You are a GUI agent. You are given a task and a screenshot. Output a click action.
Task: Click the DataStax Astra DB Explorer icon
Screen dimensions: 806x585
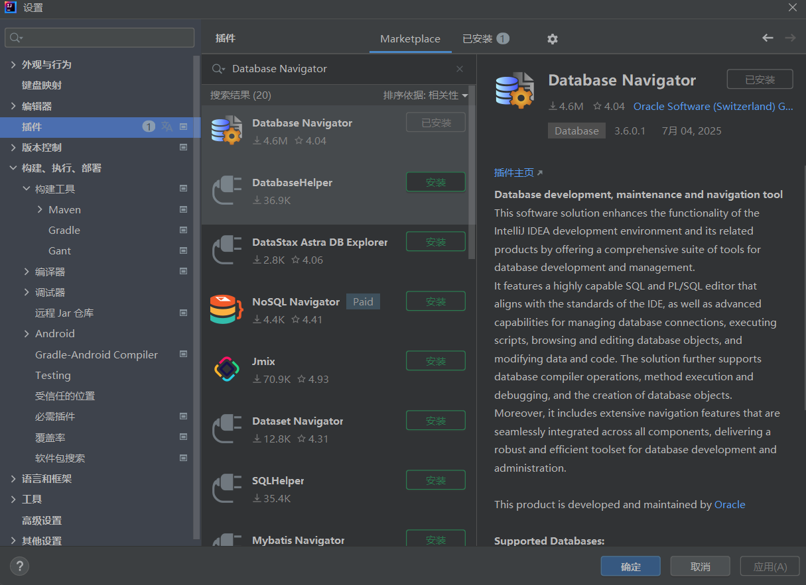tap(226, 249)
